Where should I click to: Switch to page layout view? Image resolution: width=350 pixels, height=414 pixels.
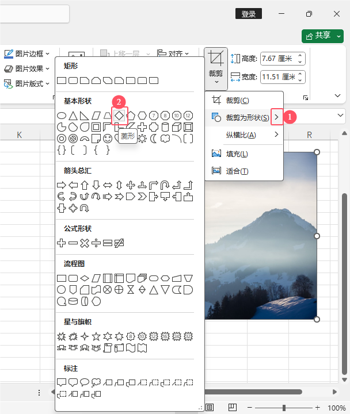pyautogui.click(x=210, y=408)
